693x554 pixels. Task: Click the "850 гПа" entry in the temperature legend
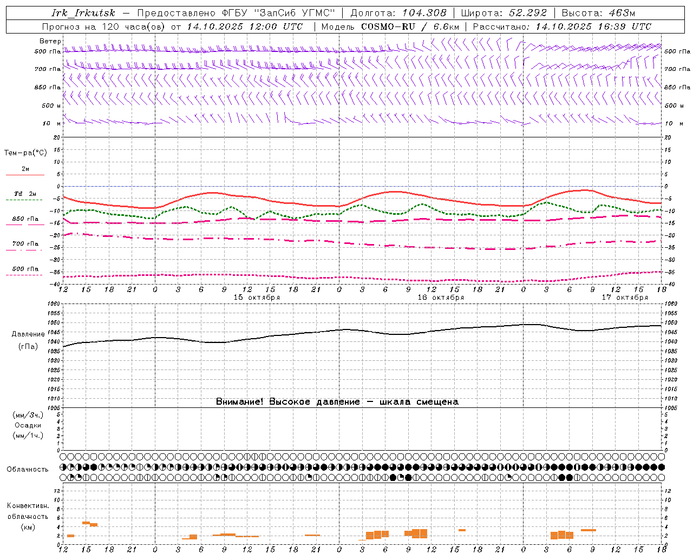pyautogui.click(x=25, y=219)
